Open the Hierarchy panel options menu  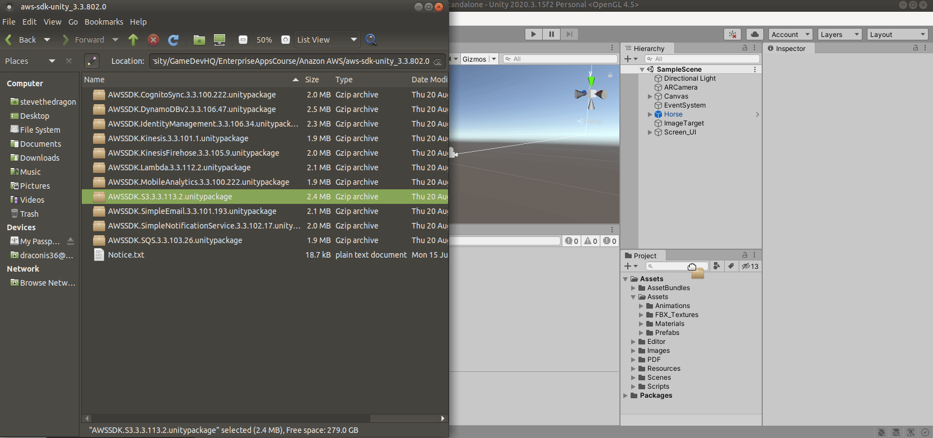tap(755, 48)
